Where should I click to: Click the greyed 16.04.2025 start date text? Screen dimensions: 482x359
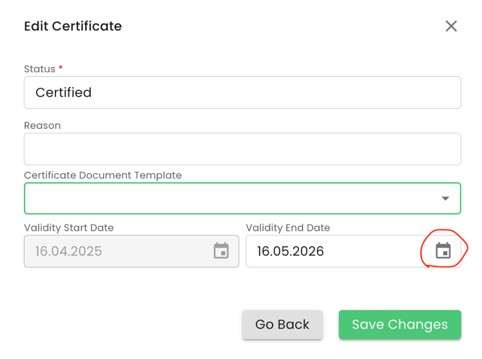click(68, 251)
